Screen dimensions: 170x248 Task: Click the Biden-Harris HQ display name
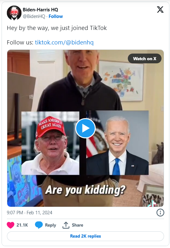tap(40, 10)
